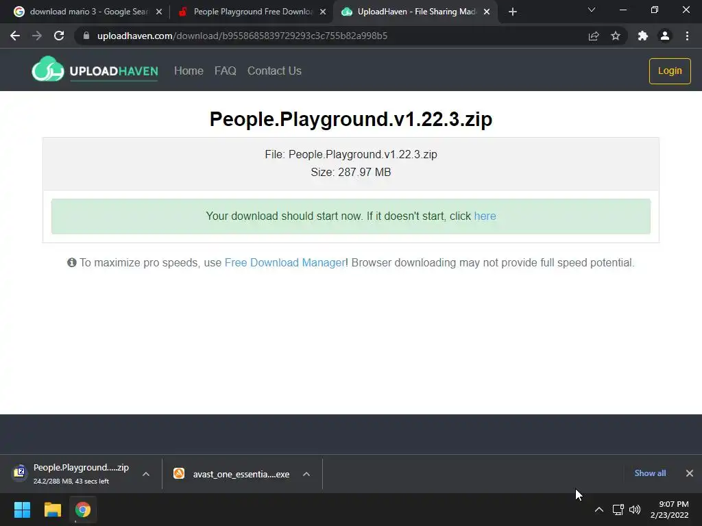Open the Chrome extensions puzzle icon
The image size is (702, 526).
pyautogui.click(x=643, y=36)
